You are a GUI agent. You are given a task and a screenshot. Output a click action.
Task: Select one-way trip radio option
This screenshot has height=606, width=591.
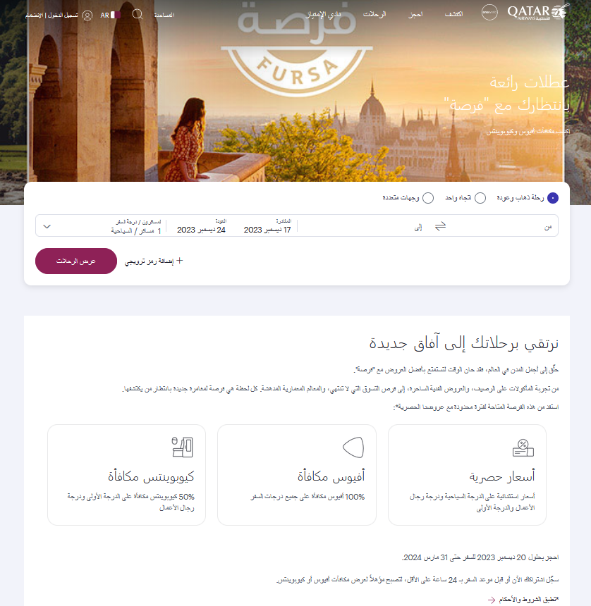pos(480,198)
